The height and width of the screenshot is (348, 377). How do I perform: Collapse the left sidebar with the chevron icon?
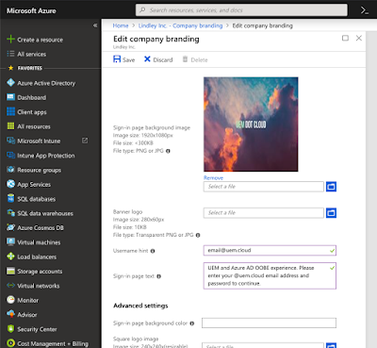95,25
